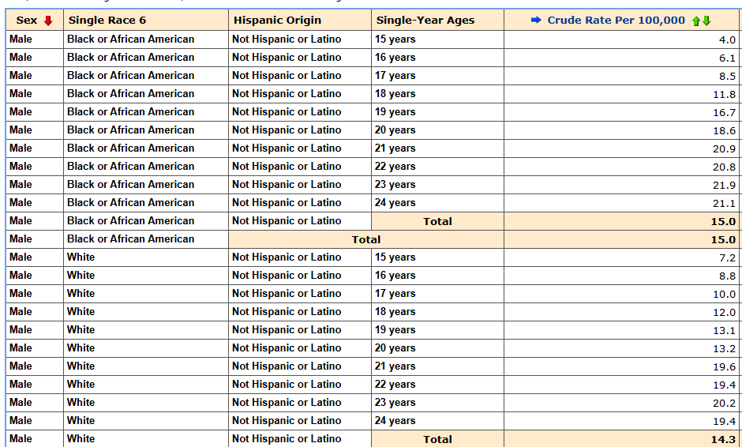Click the blue right arrow before Crude Rate
The image size is (742, 447).
pyautogui.click(x=536, y=20)
